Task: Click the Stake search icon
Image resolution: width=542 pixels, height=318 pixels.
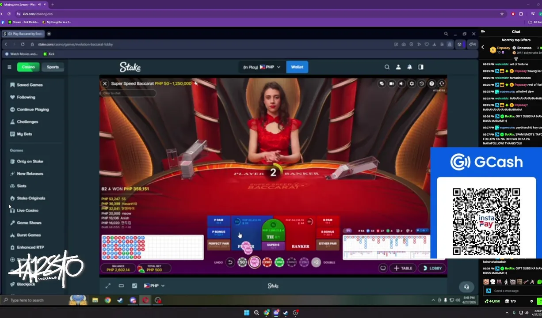Action: 387,67
